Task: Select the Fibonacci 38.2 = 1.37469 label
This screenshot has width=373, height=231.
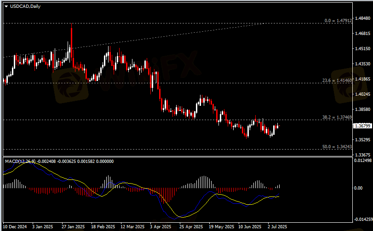Action: click(337, 117)
